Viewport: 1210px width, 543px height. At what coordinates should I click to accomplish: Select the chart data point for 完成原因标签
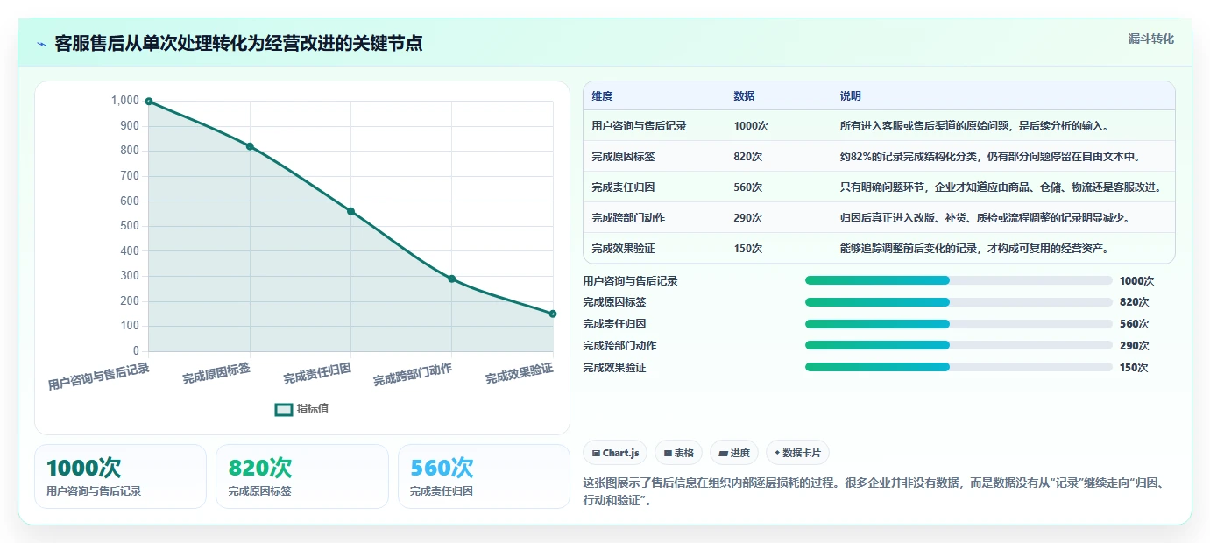(x=250, y=146)
